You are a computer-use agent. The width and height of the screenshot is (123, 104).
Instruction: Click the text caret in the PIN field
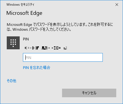25,58
